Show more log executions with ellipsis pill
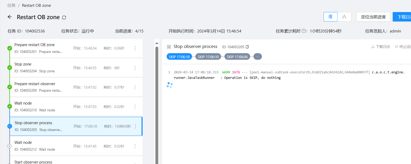 258,57
